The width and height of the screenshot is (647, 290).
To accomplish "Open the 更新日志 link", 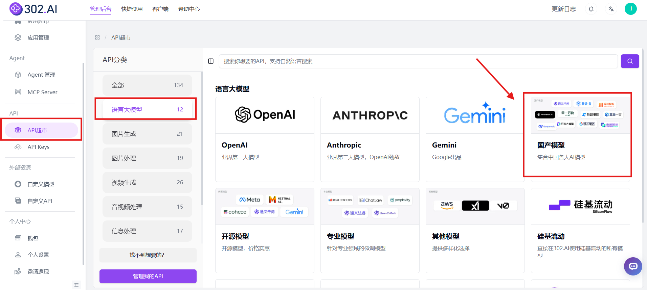I will coord(564,9).
